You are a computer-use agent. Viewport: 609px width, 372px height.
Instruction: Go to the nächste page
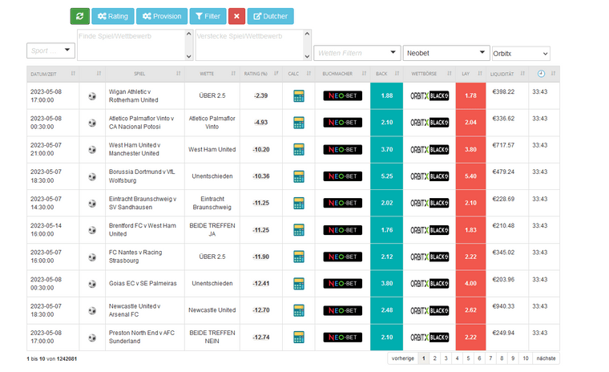[x=546, y=358]
